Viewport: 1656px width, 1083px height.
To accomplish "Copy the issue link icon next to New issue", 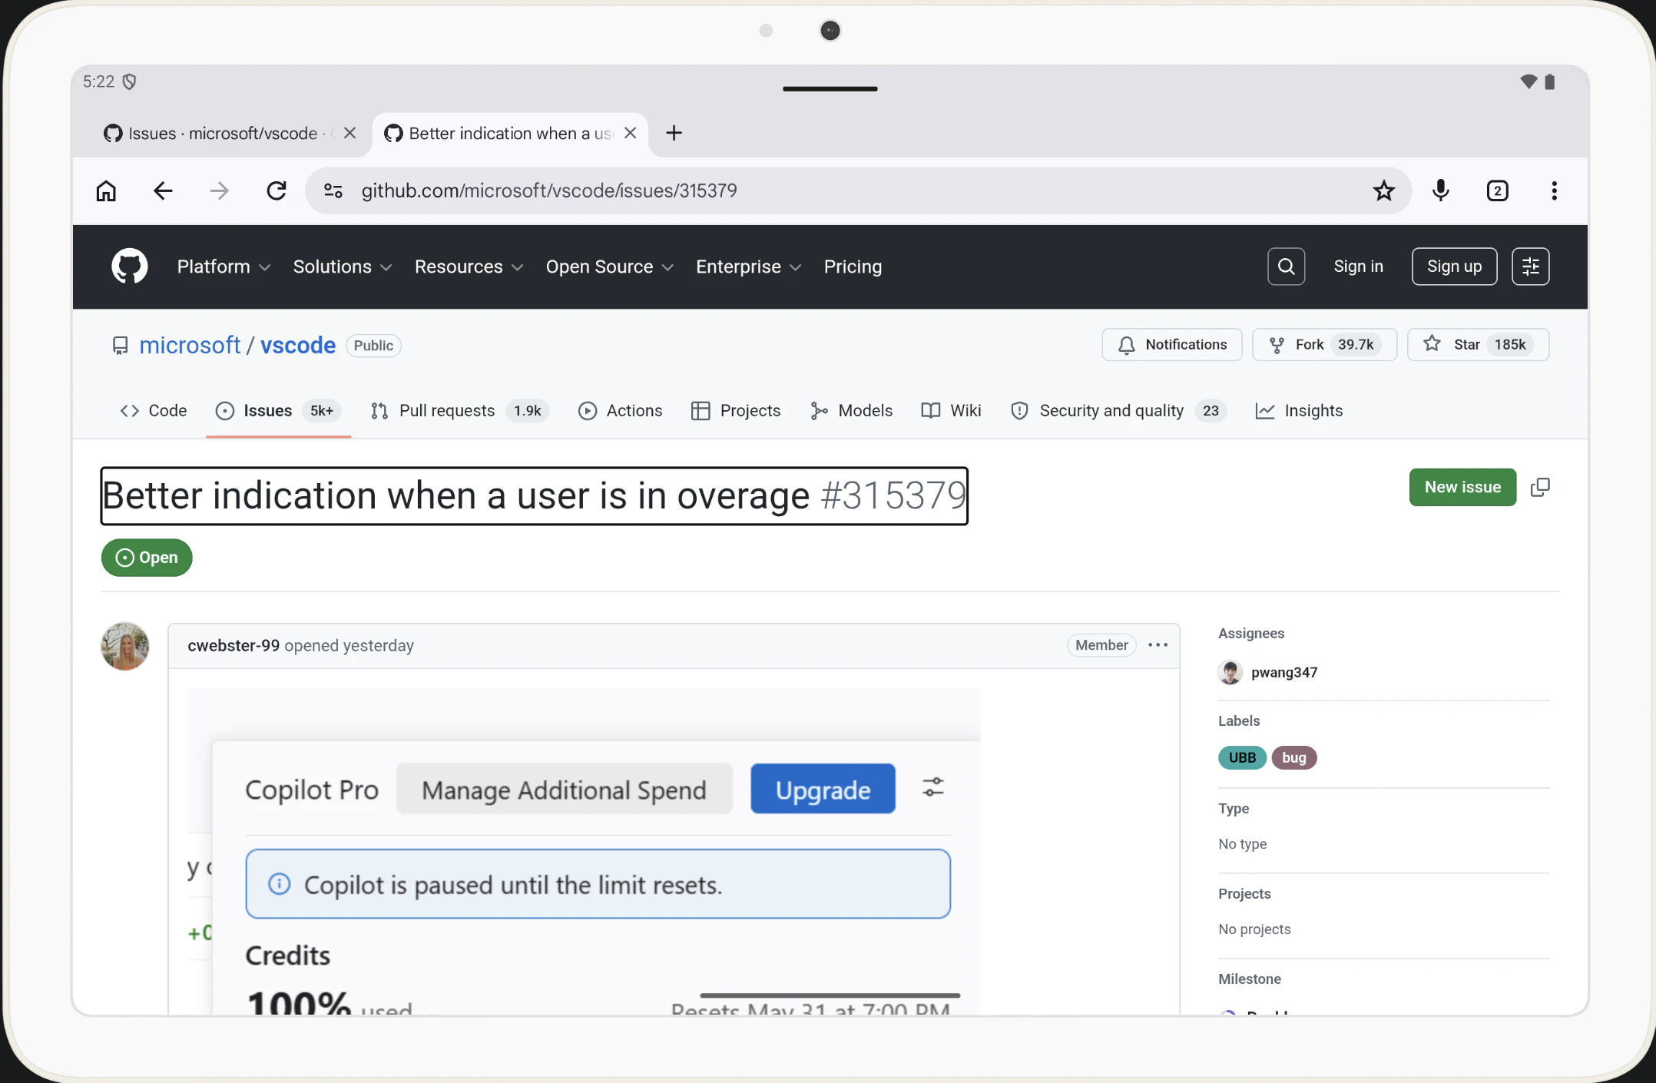I will 1541,487.
